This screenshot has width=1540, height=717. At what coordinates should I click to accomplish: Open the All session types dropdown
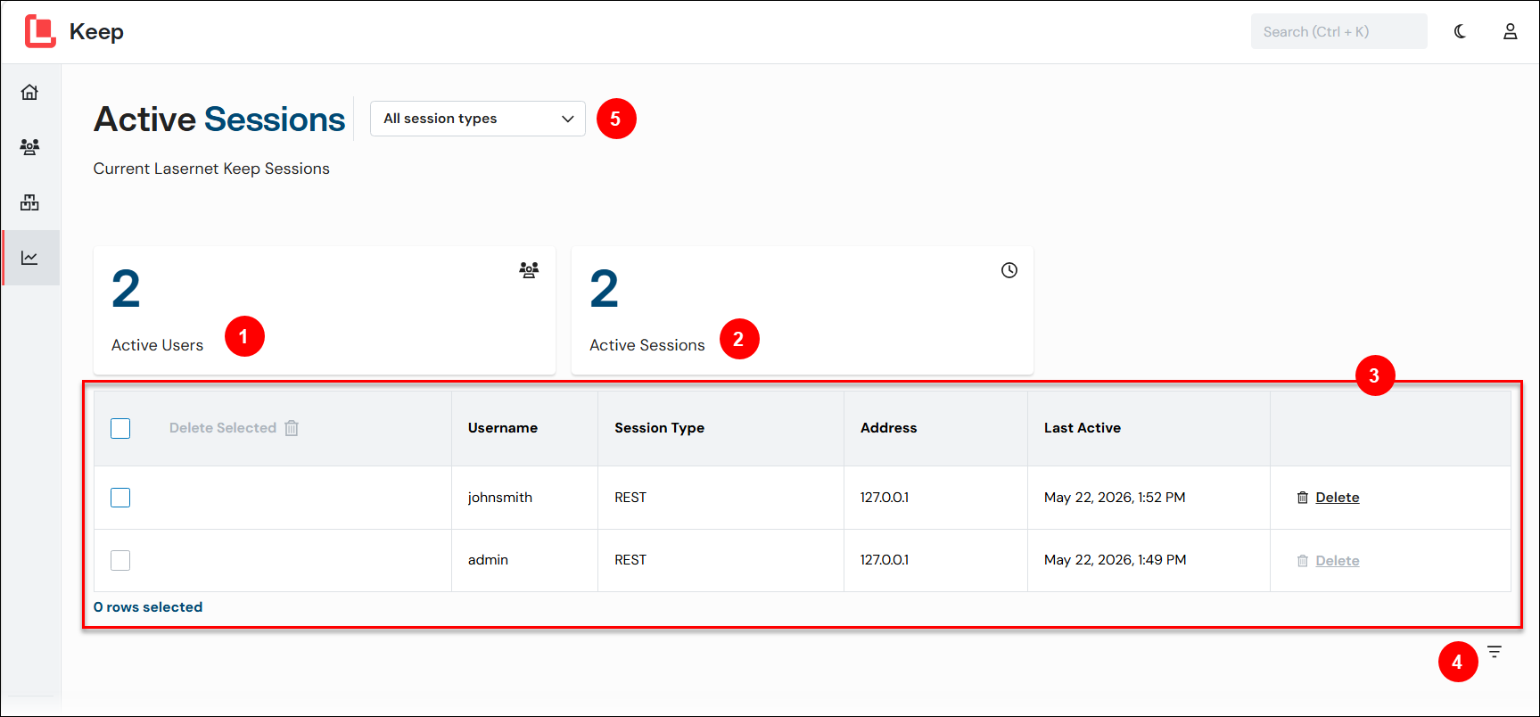point(478,119)
